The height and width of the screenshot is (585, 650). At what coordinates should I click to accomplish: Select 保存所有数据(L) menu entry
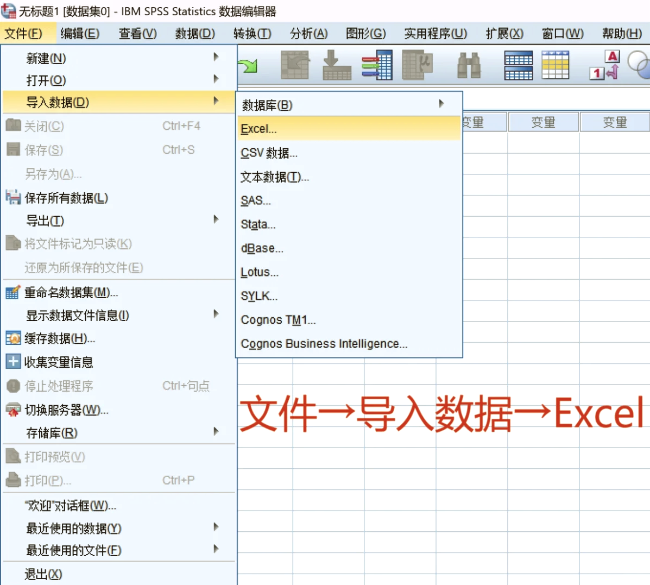click(119, 198)
